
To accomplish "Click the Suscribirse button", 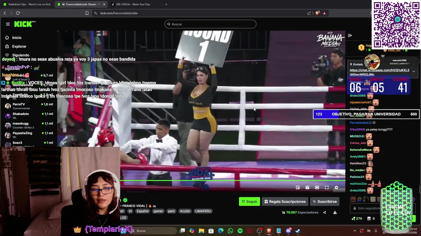I will point(325,202).
